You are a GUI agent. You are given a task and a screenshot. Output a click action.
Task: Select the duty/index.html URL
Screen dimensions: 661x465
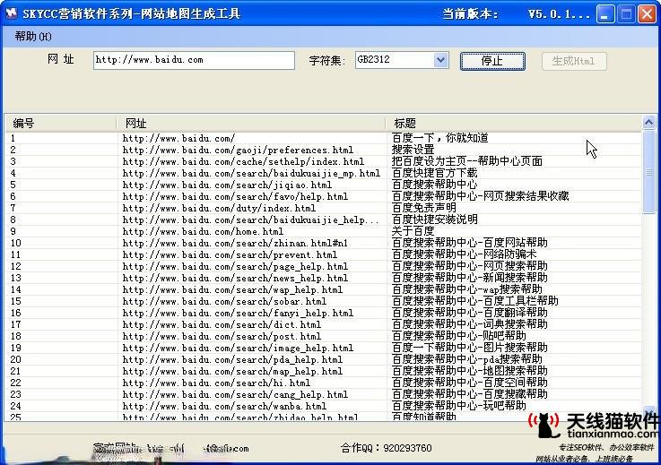click(219, 208)
